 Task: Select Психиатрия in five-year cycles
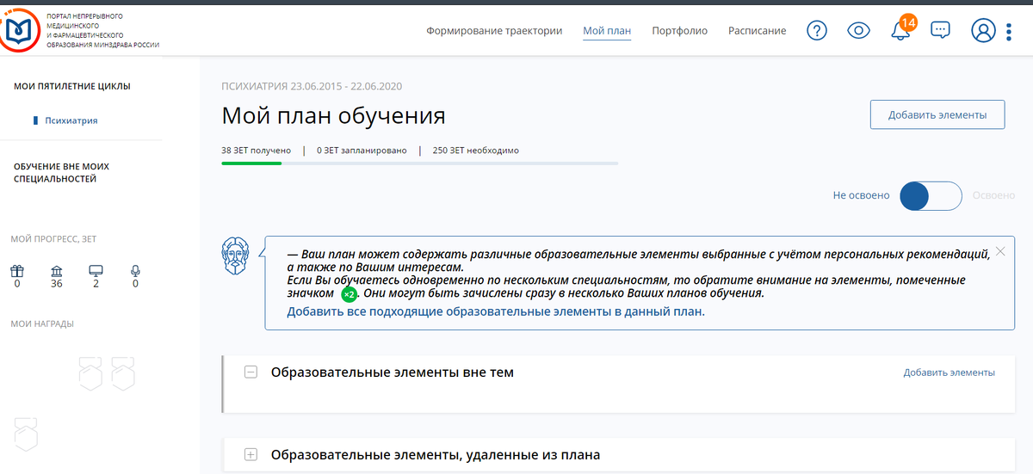(x=71, y=120)
